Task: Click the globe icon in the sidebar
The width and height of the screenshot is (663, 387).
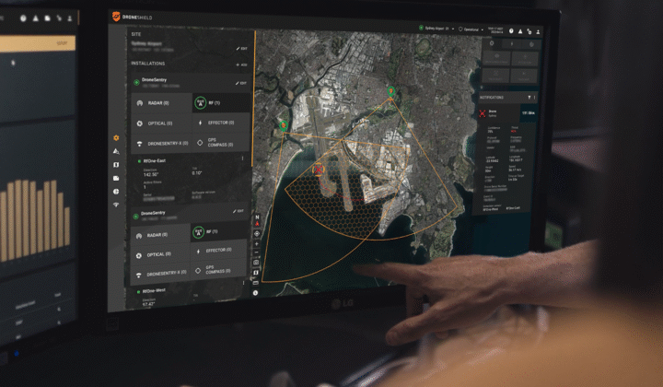Action: 116,192
